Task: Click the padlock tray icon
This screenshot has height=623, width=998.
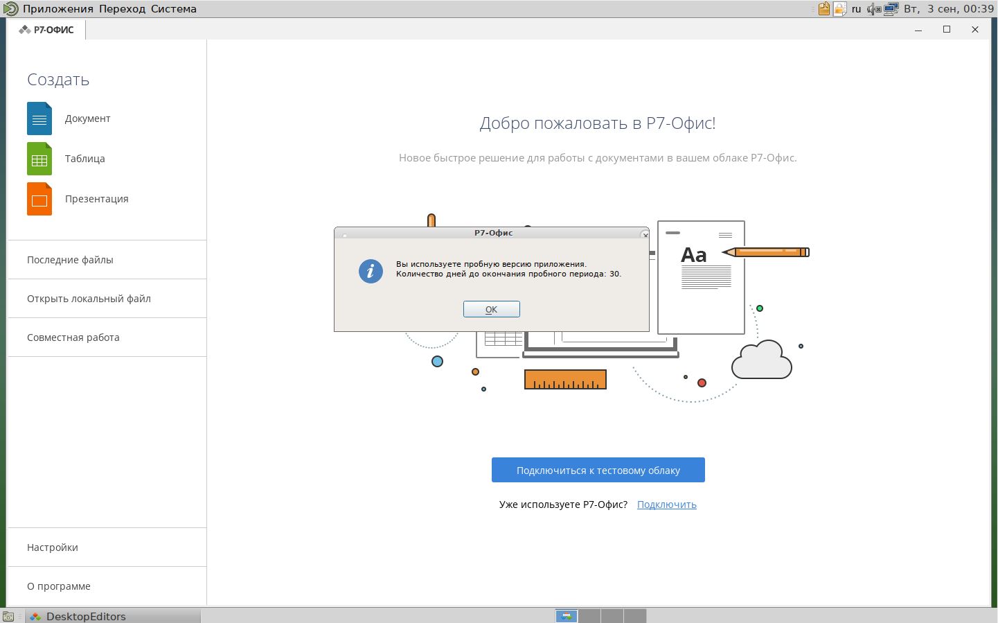Action: coord(839,9)
